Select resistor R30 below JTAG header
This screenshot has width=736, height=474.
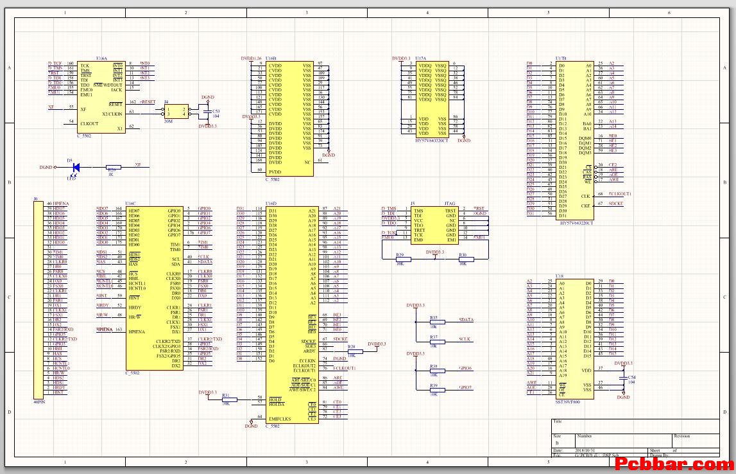466,259
